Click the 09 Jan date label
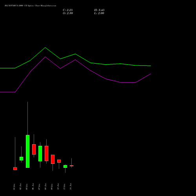This screenshot has height=196, width=196. pyautogui.click(x=52, y=187)
